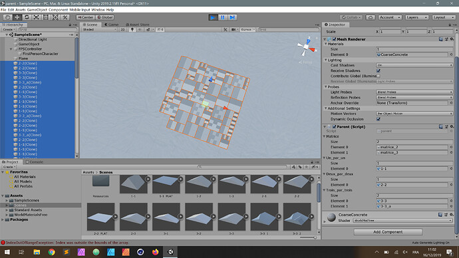
Task: Open the Layers dropdown
Action: tap(417, 17)
